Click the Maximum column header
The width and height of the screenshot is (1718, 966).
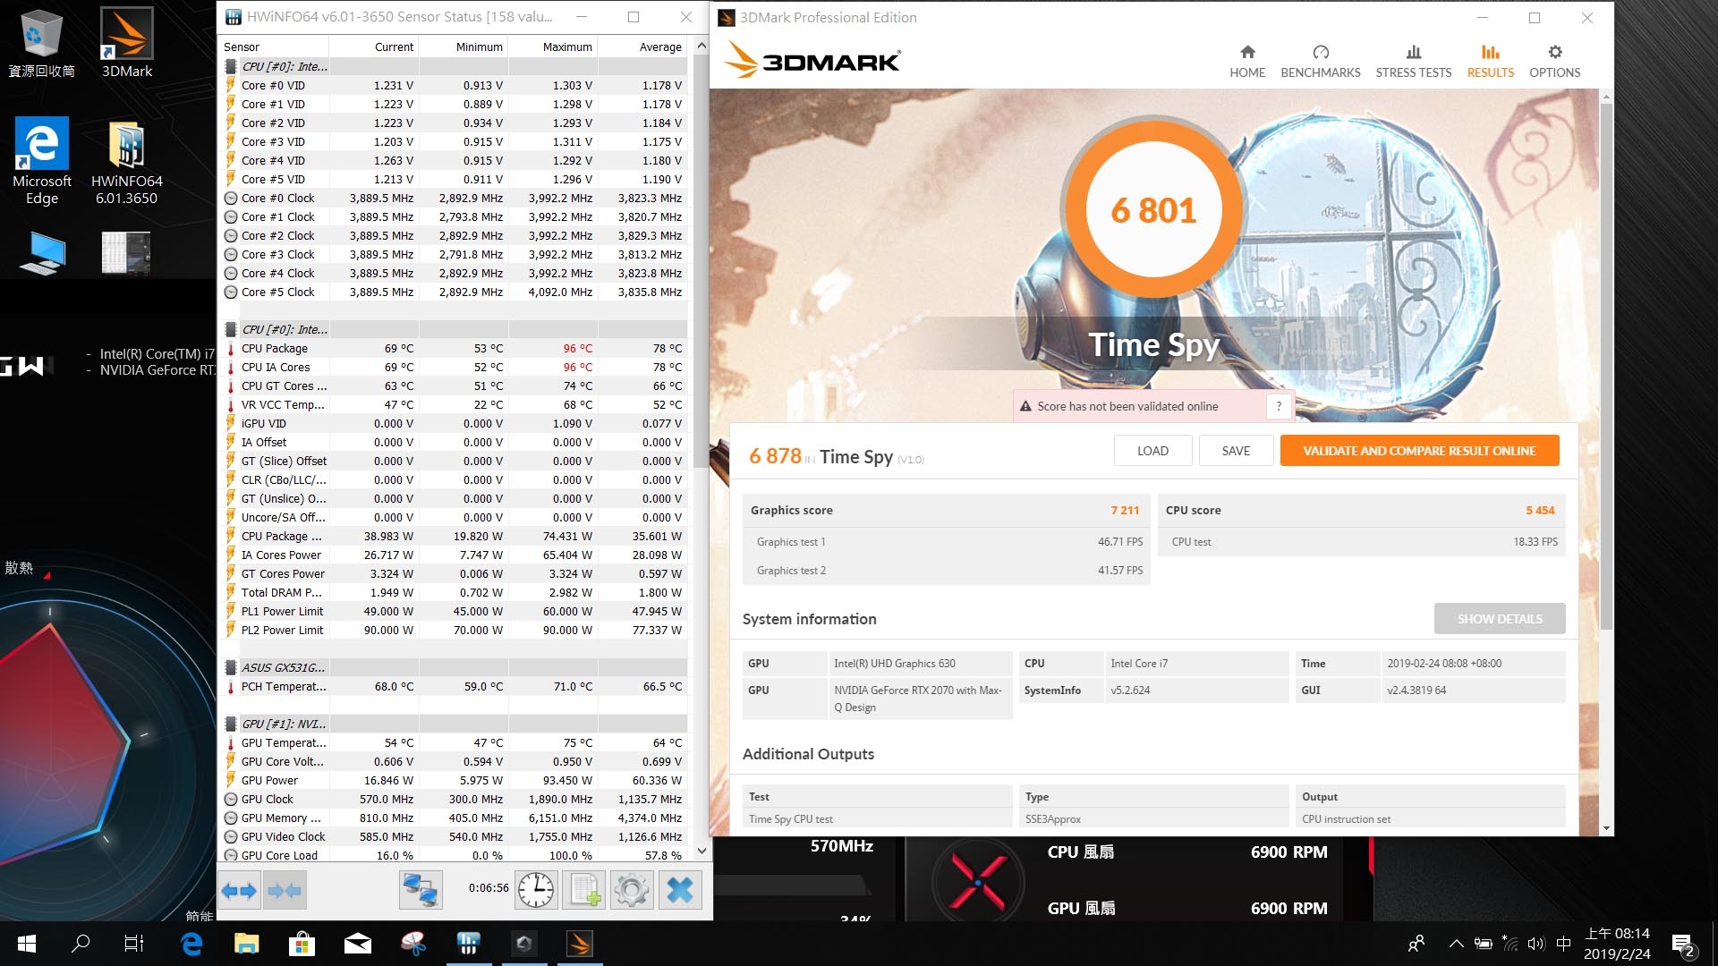(x=552, y=47)
